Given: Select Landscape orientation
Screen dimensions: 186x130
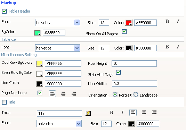Looking at the screenshot, I should coord(136,94).
